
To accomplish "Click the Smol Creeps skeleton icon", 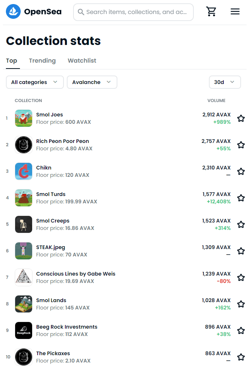I will (24, 224).
